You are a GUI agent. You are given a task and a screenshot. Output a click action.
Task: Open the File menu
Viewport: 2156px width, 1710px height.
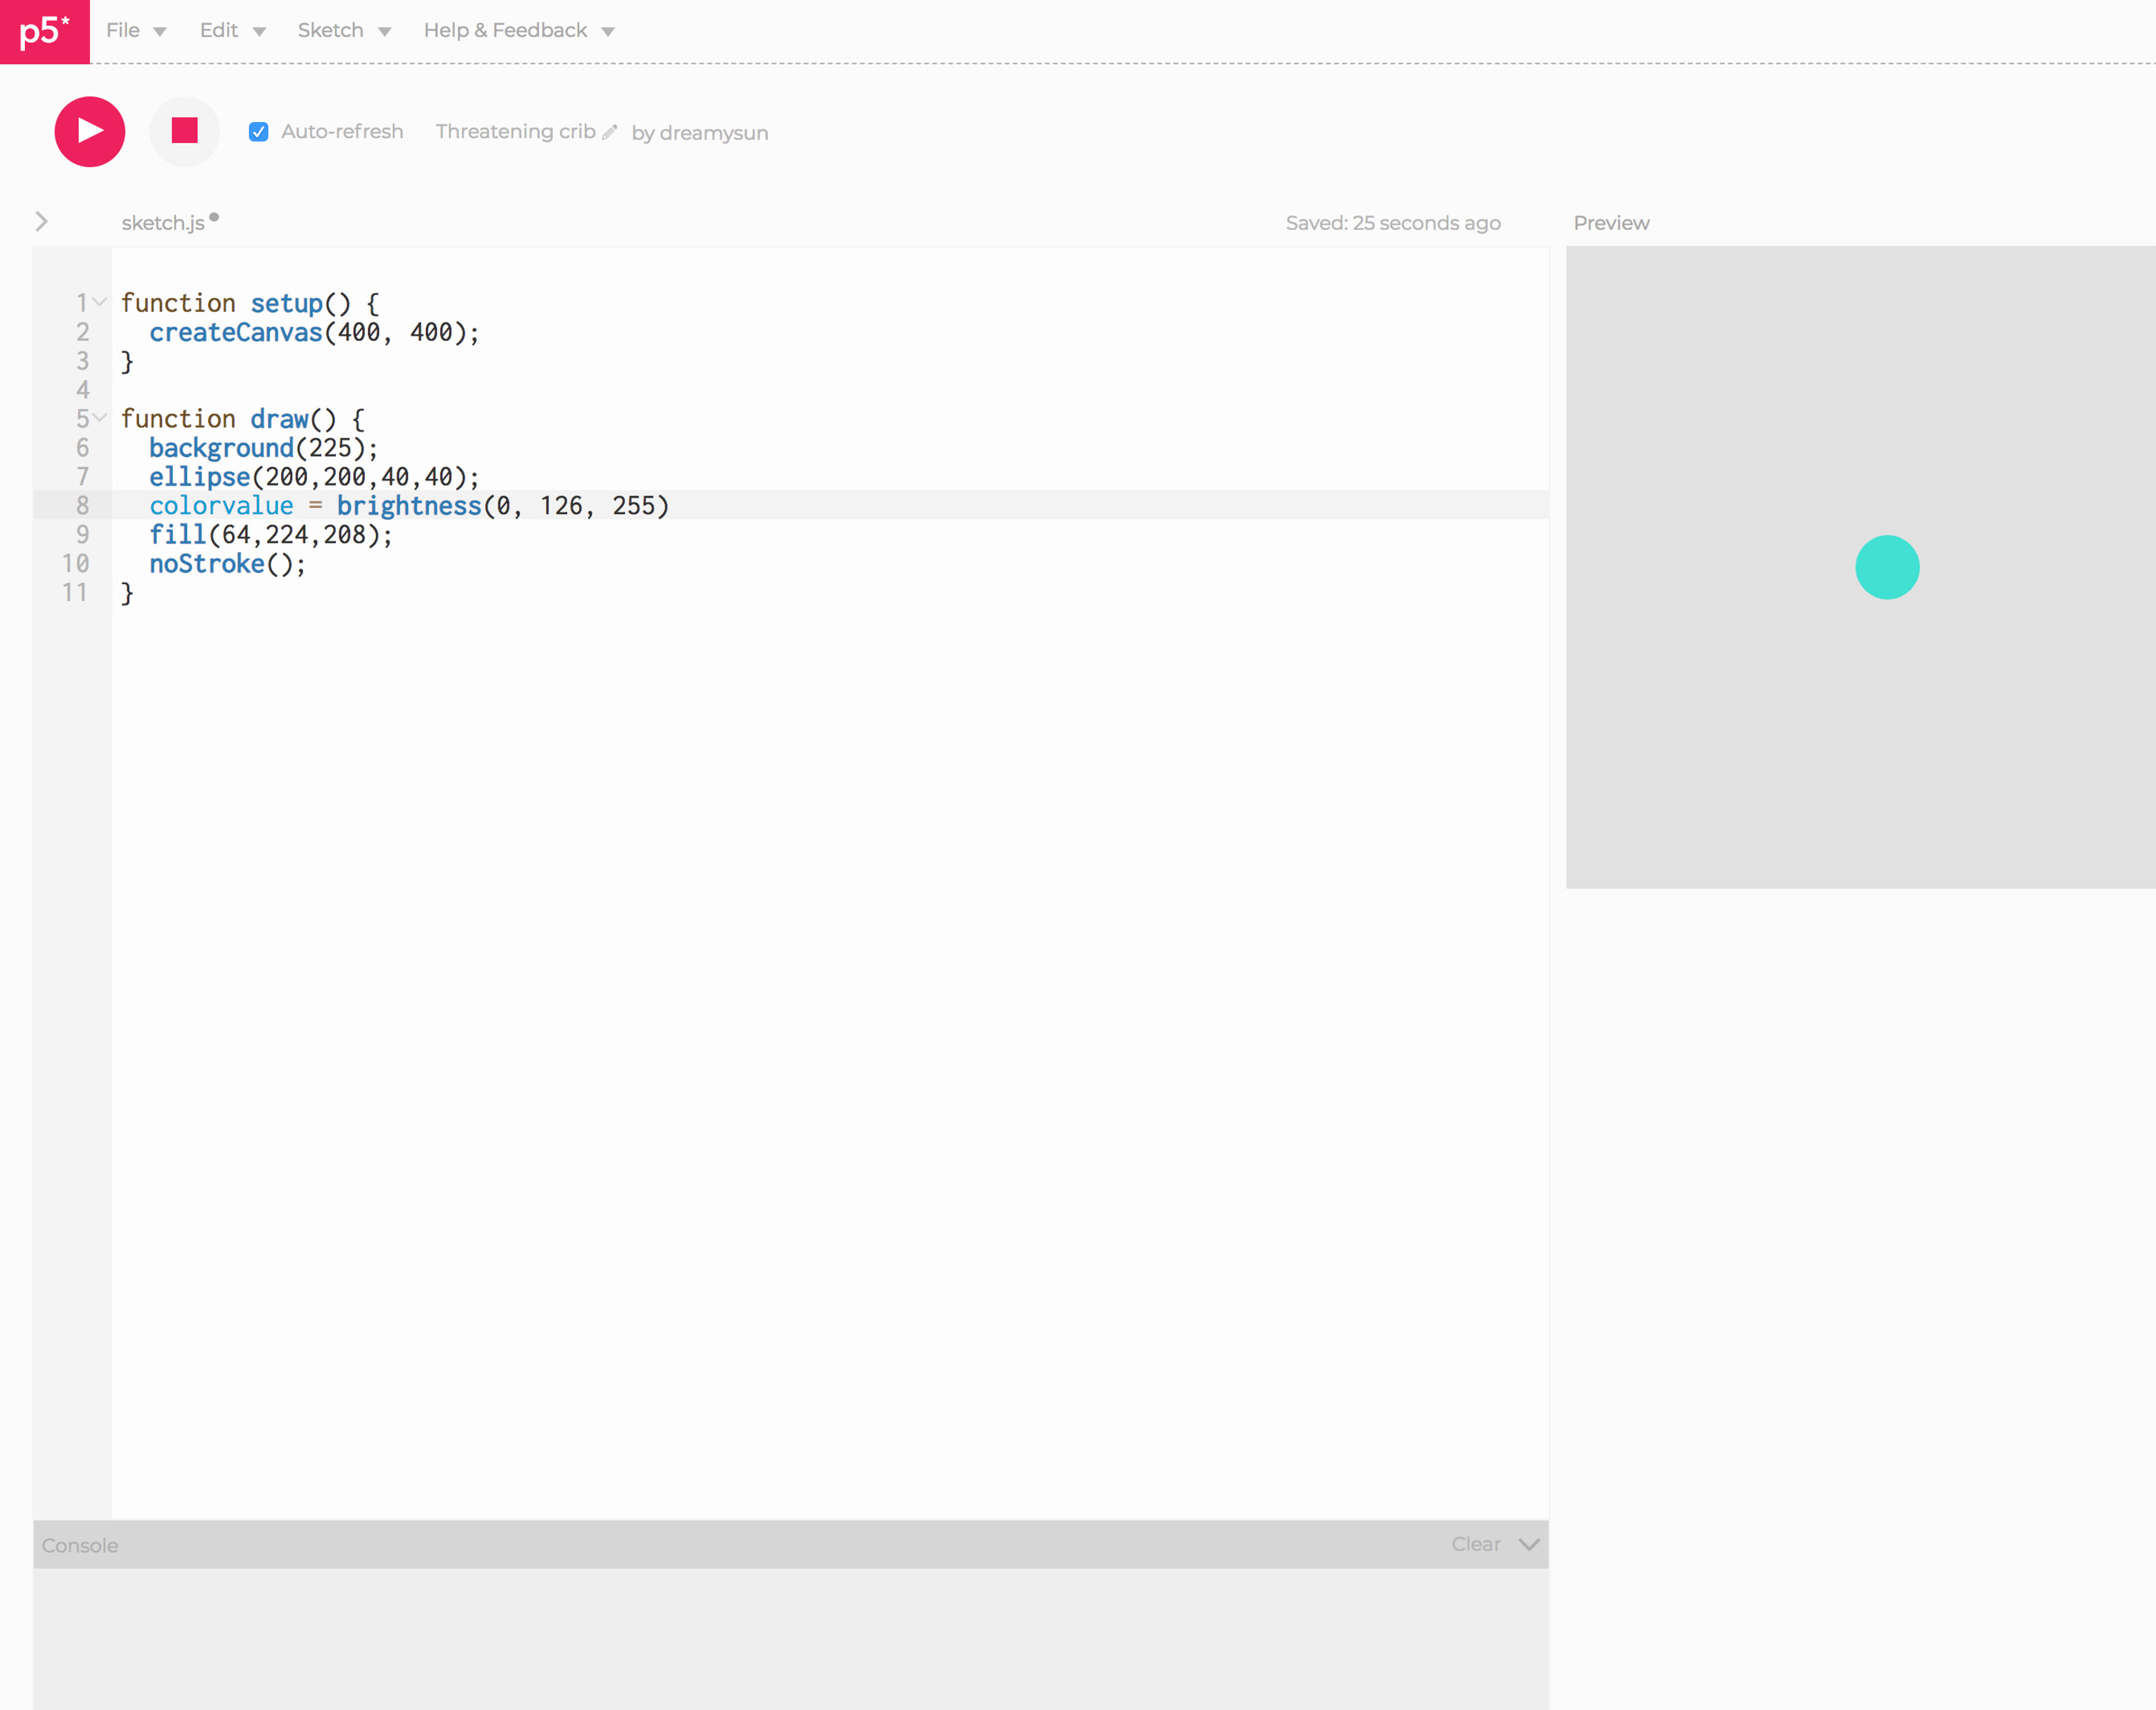tap(123, 30)
